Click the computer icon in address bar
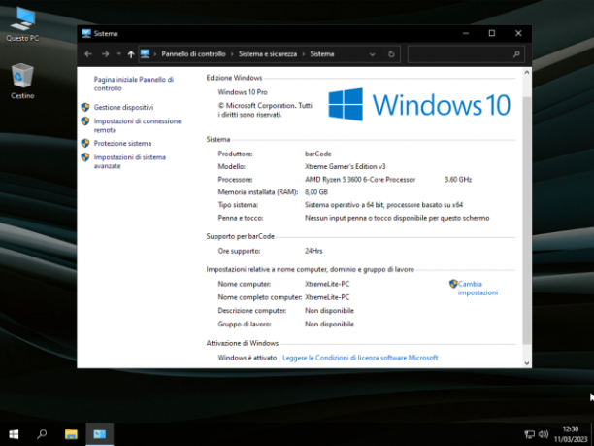 click(145, 53)
